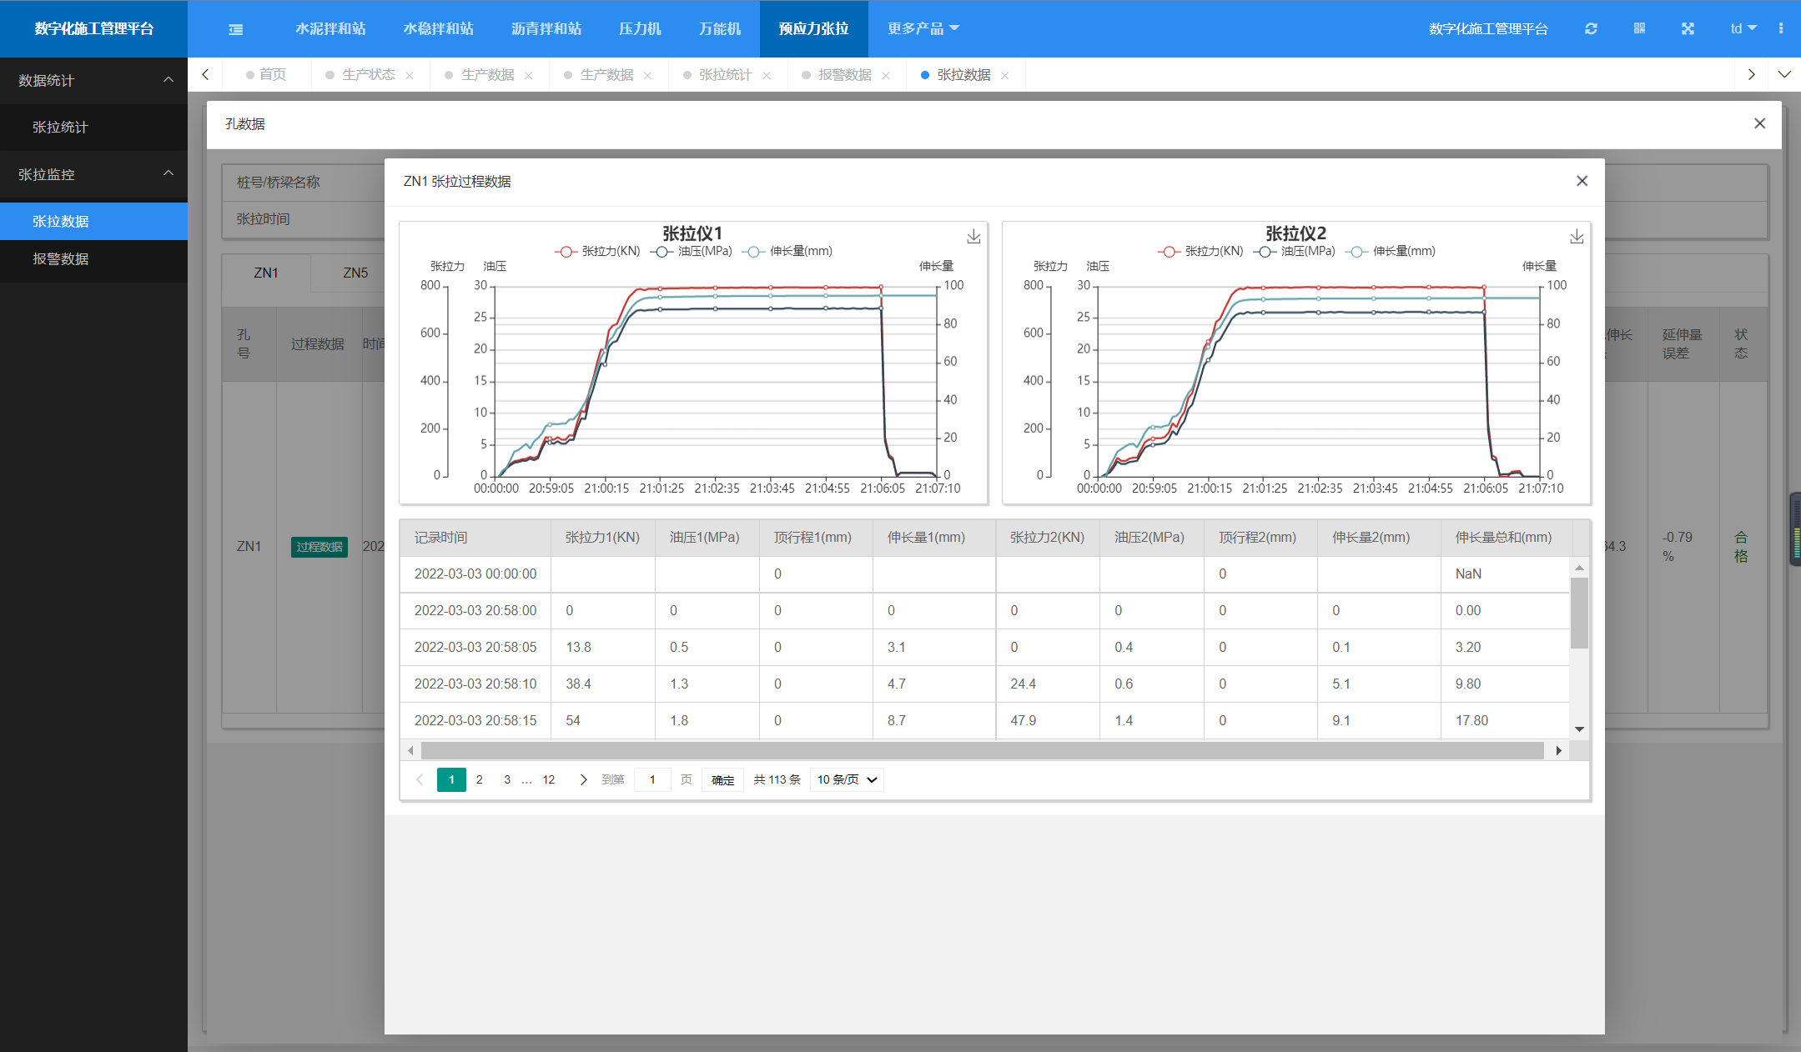
Task: Click the refresh icon in the top bar
Action: (1591, 28)
